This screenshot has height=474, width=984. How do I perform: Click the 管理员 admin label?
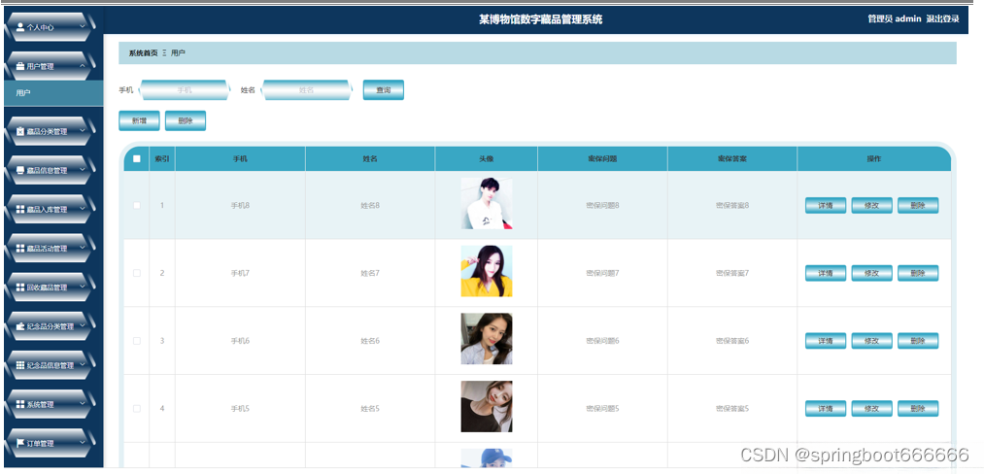pyautogui.click(x=895, y=18)
